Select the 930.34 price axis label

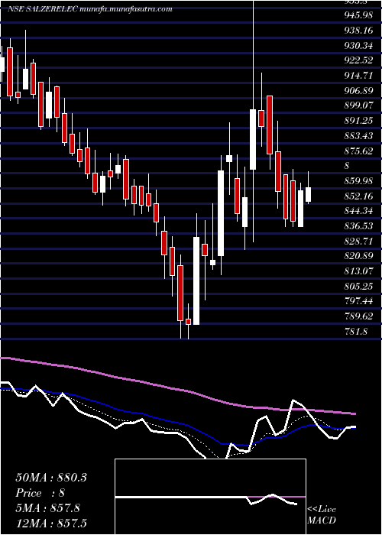click(358, 46)
